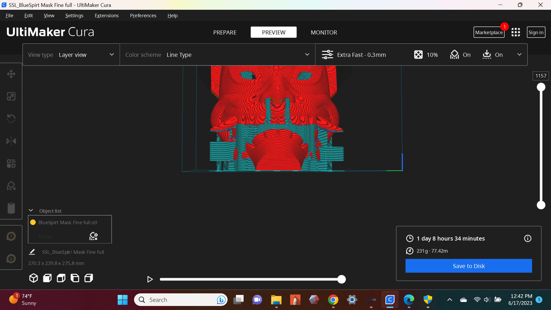Viewport: 551px width, 310px height.
Task: Switch to front view of the model
Action: point(47,278)
